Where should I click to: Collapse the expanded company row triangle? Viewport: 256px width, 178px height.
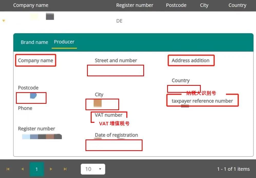point(4,21)
